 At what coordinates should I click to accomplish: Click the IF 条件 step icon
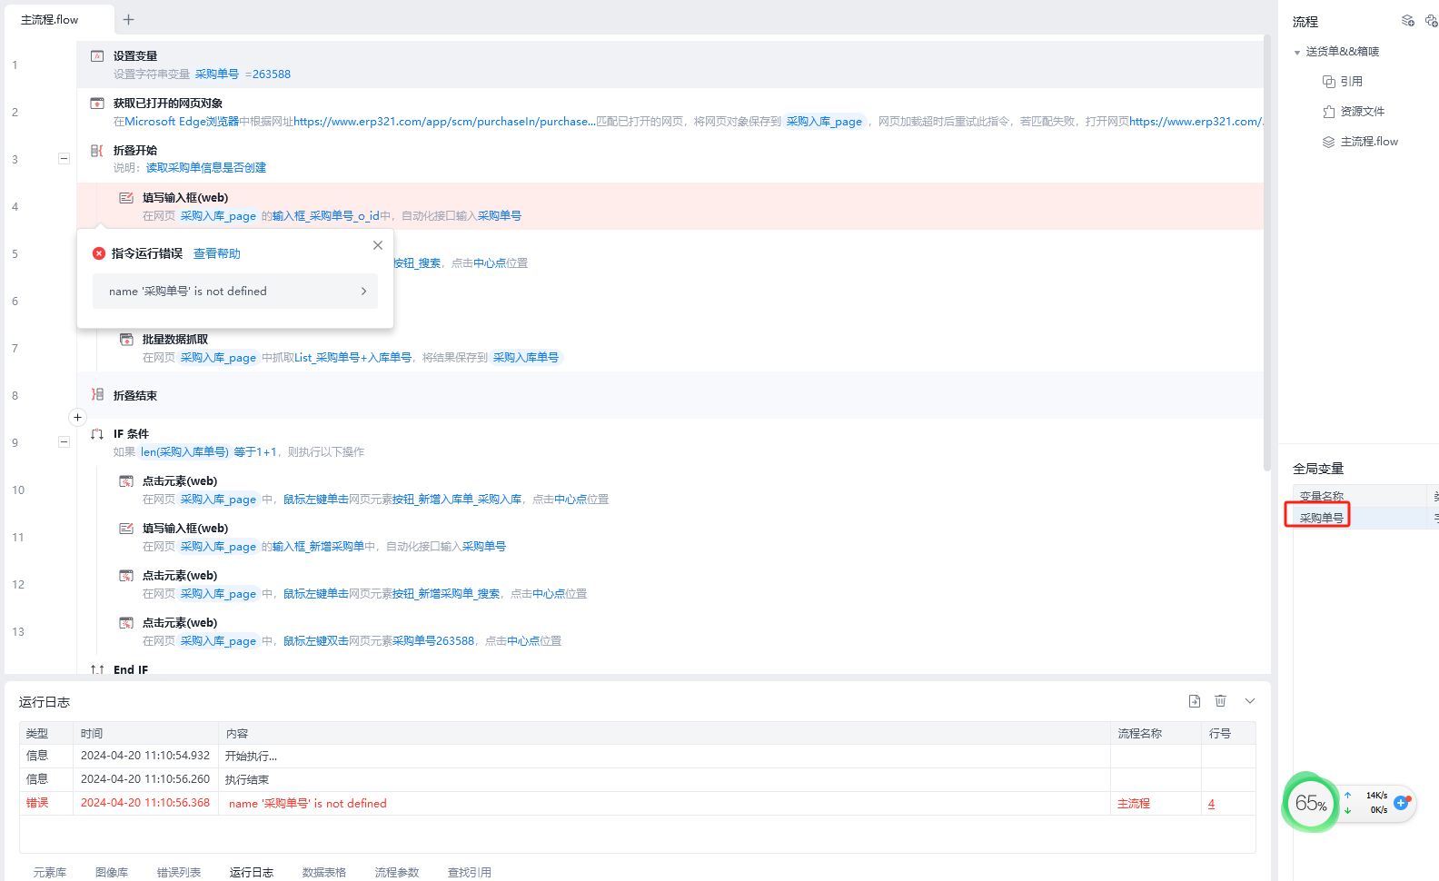tap(97, 434)
